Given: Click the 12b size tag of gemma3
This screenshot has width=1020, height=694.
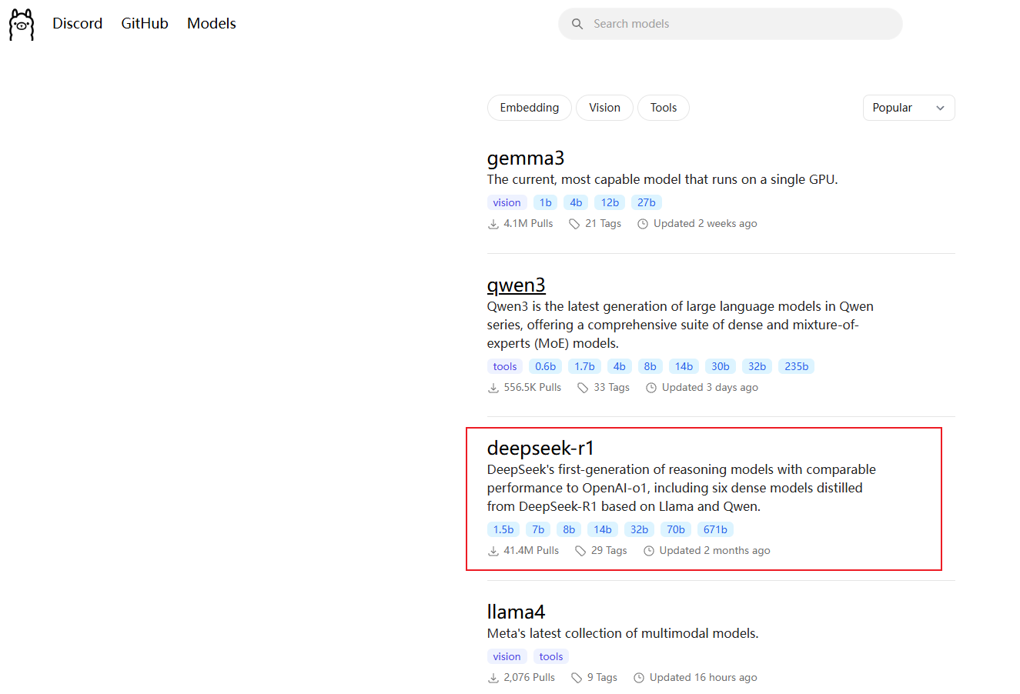Looking at the screenshot, I should [610, 203].
